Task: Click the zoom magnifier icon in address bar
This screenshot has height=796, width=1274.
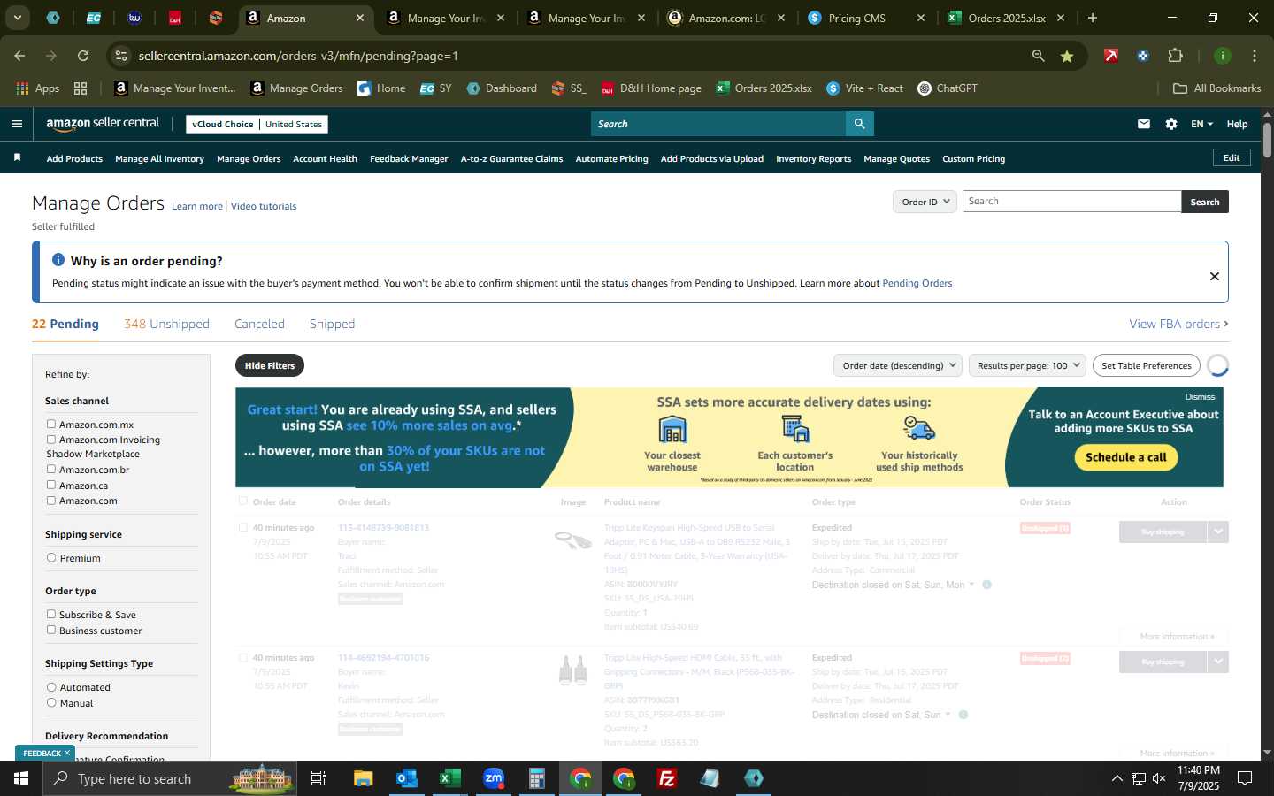Action: click(1038, 56)
